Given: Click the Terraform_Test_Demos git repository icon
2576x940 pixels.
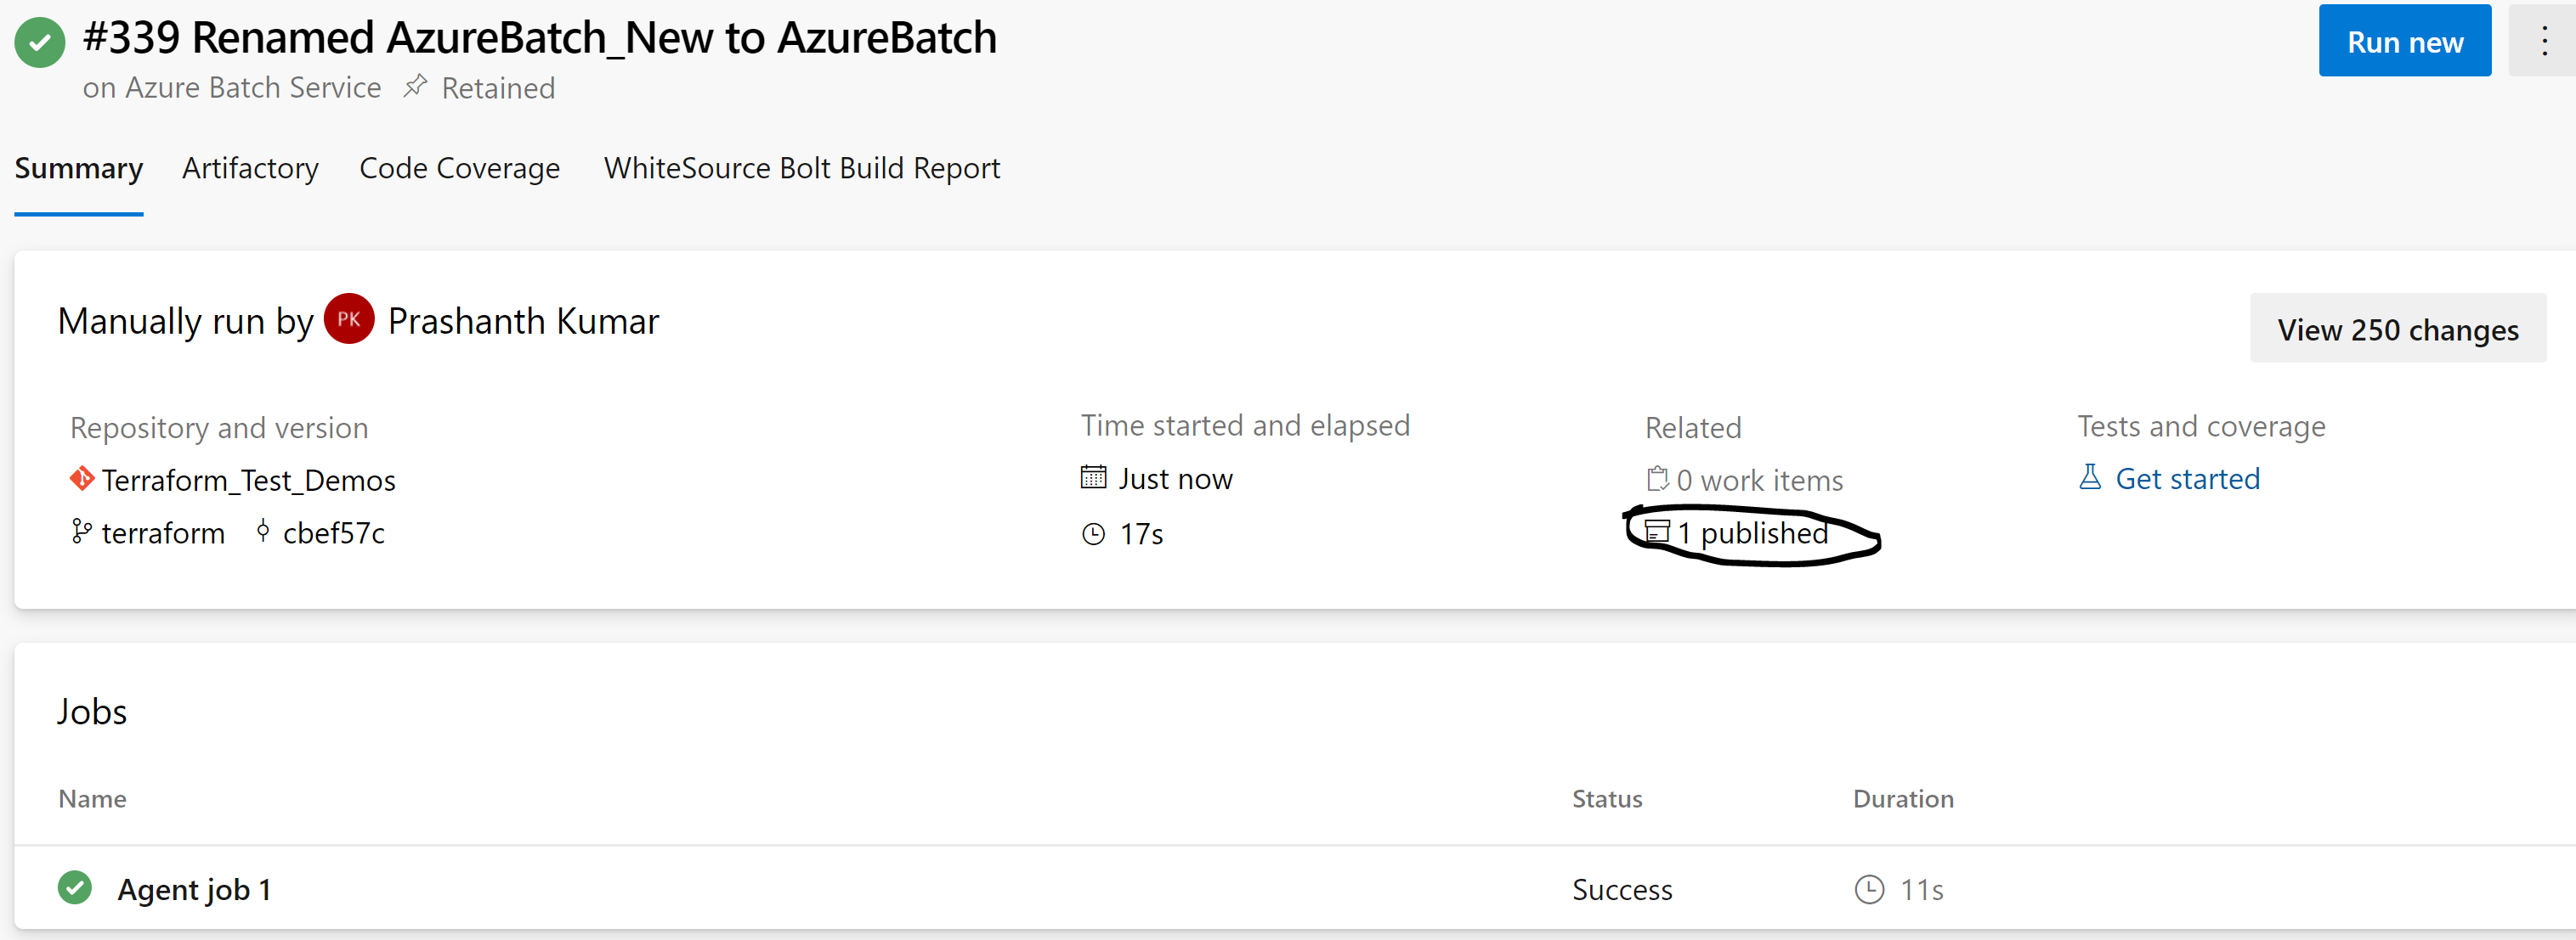Looking at the screenshot, I should pyautogui.click(x=82, y=480).
